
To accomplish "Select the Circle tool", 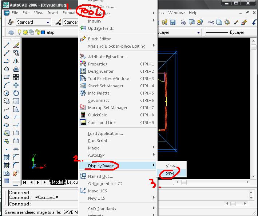I will [7, 93].
